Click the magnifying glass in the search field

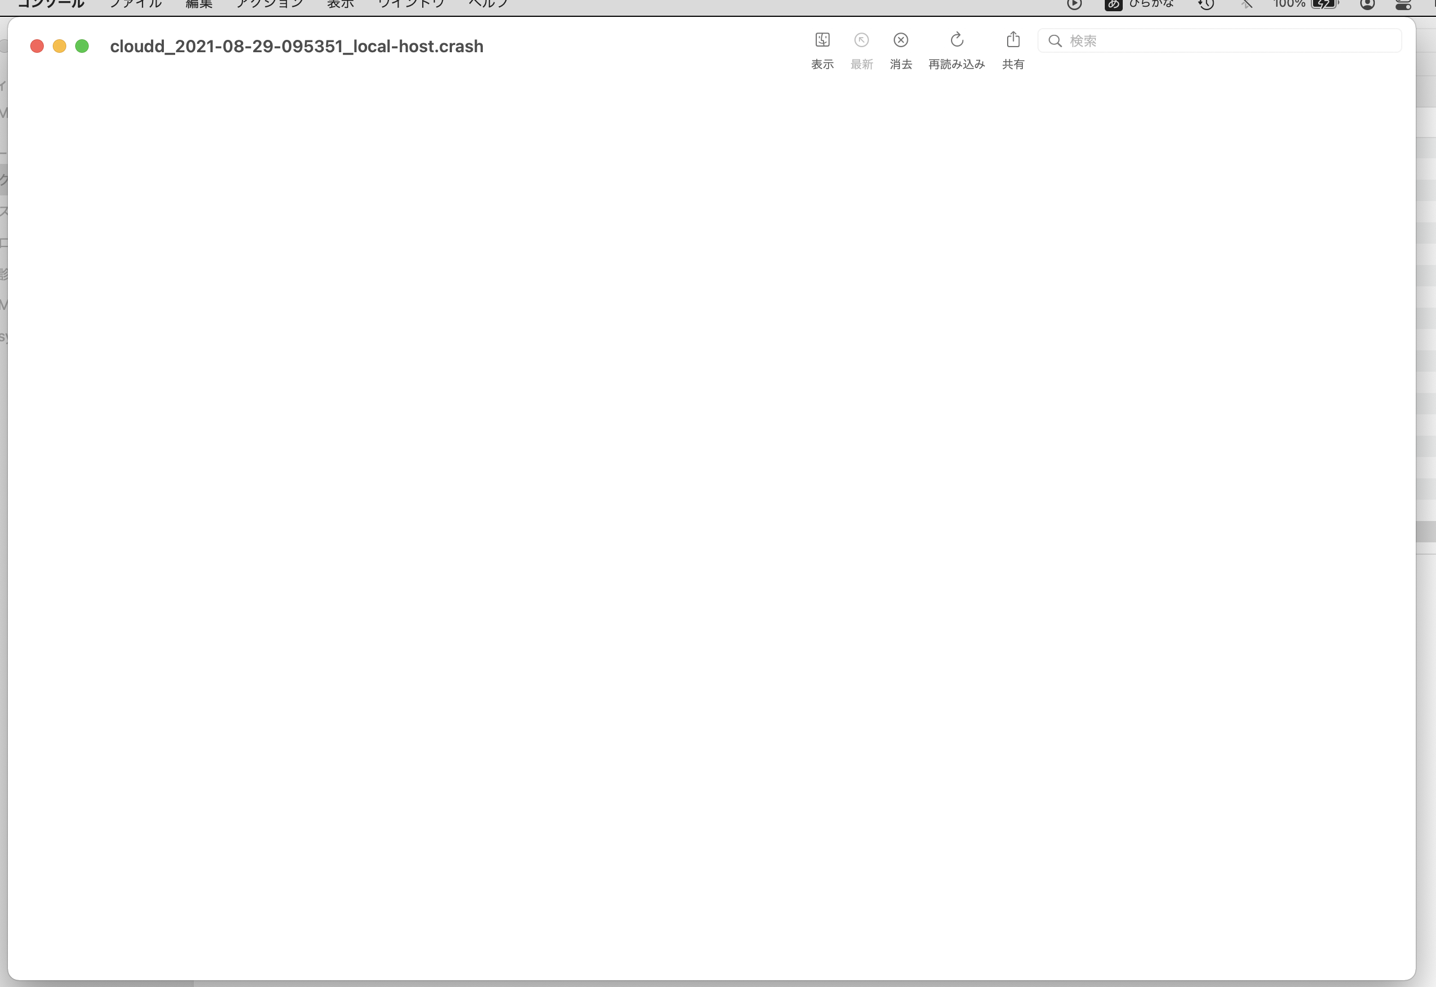[1055, 41]
